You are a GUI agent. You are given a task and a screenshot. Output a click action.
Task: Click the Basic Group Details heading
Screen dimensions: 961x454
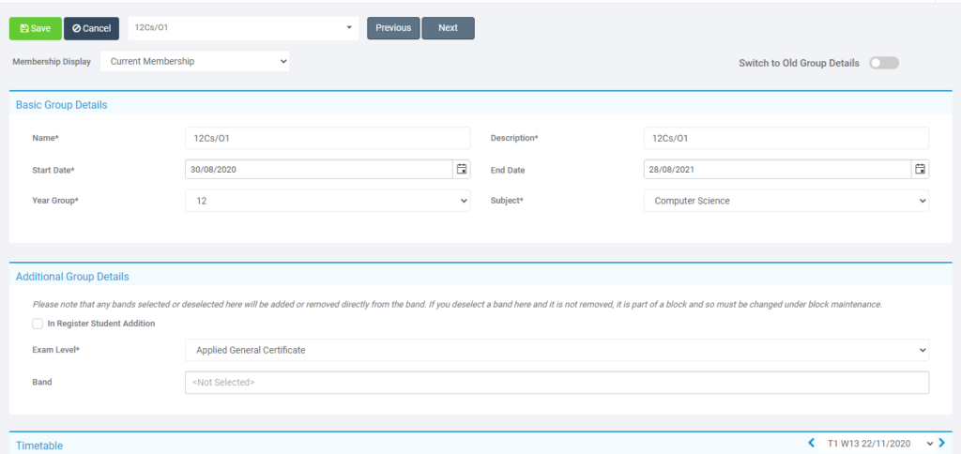[61, 105]
